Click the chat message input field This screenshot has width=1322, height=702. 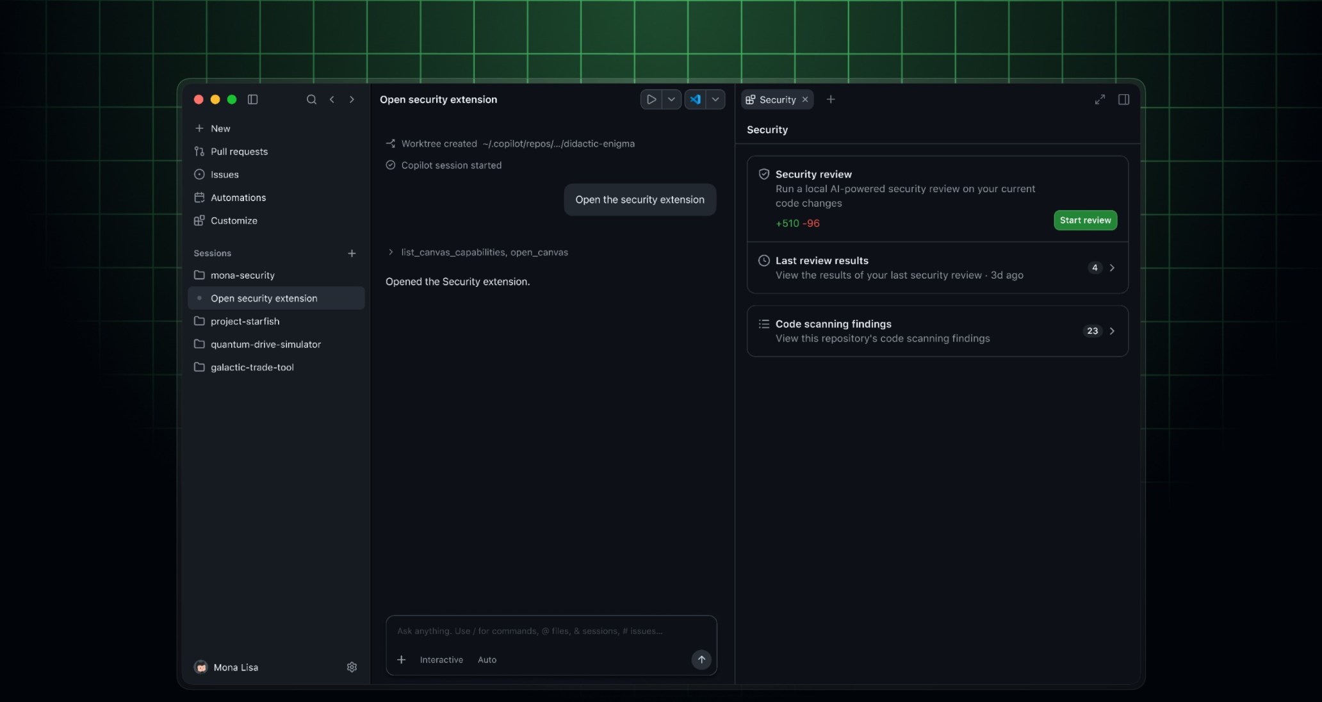(551, 631)
